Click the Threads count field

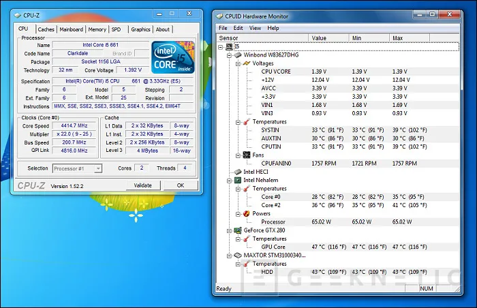click(185, 168)
